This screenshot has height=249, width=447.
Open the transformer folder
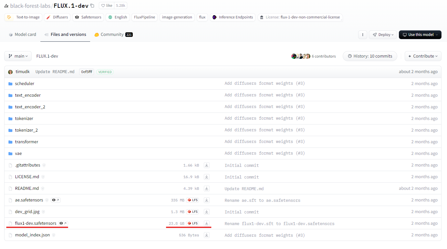point(26,142)
